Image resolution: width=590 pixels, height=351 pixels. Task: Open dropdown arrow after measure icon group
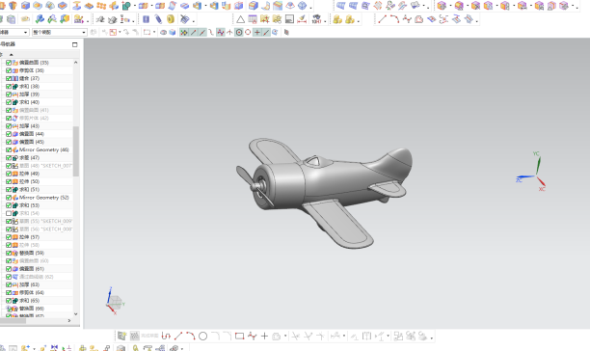point(325,20)
